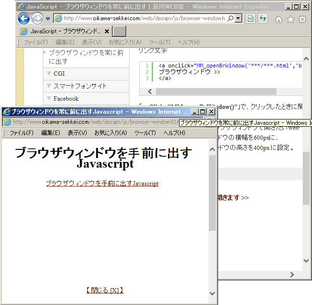Image resolution: width=312 pixels, height=305 pixels.
Task: Open recent pages dropdown next to the Forward button
Action: [48, 19]
